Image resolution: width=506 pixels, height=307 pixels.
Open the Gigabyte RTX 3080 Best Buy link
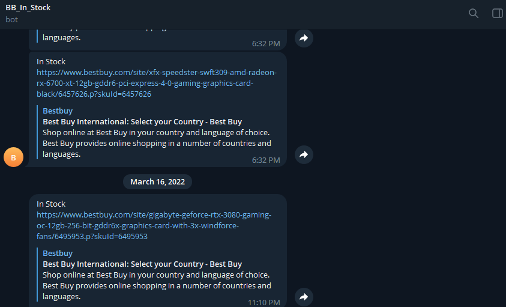click(154, 225)
